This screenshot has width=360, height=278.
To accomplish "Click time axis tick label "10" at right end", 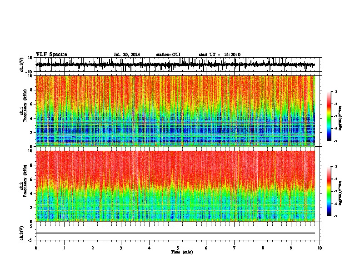I will pos(320,248).
